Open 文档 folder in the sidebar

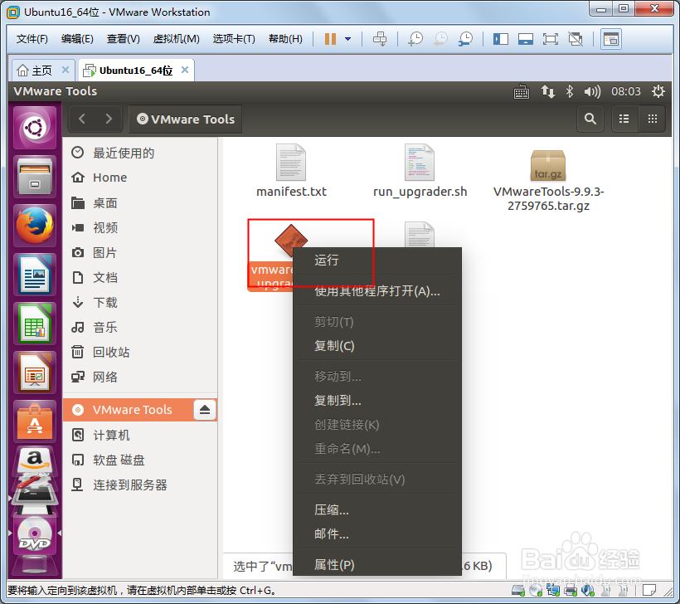click(x=139, y=277)
